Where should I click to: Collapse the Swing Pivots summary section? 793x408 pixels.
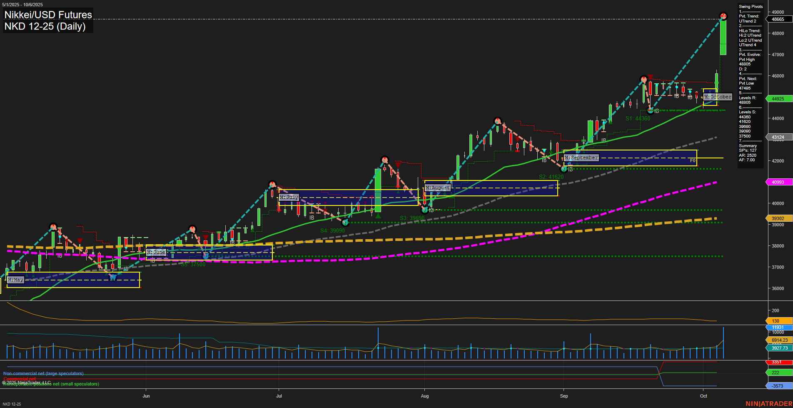pyautogui.click(x=751, y=7)
